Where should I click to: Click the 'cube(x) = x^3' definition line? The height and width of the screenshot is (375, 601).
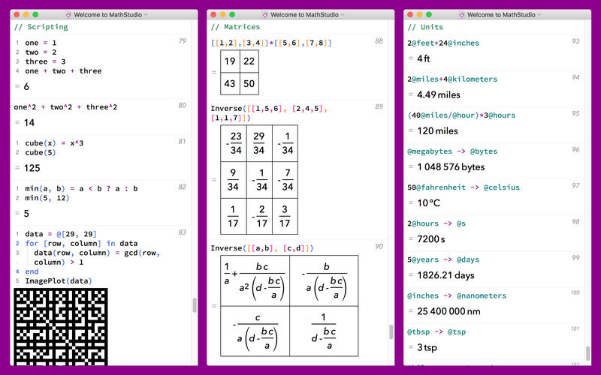54,143
